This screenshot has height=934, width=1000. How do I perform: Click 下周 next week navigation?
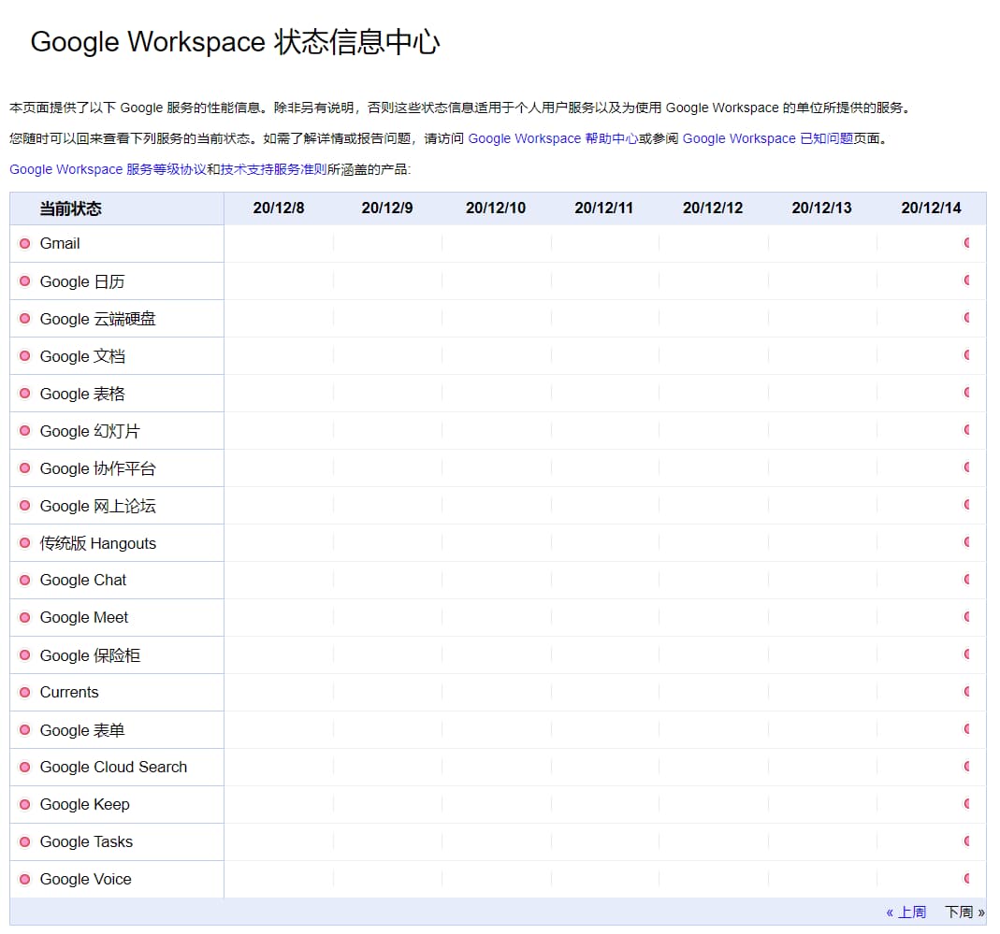tap(964, 912)
